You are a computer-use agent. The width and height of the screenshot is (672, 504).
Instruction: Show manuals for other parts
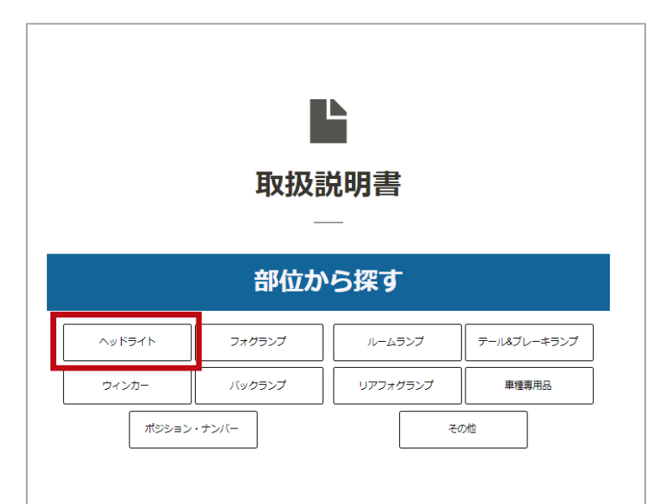point(463,429)
